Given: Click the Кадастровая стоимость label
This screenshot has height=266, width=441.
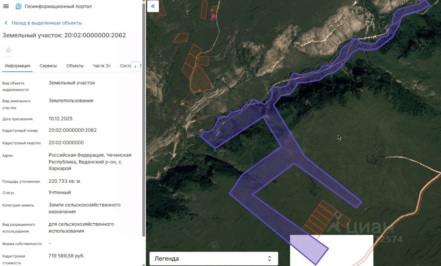Looking at the screenshot, I should [14, 260].
